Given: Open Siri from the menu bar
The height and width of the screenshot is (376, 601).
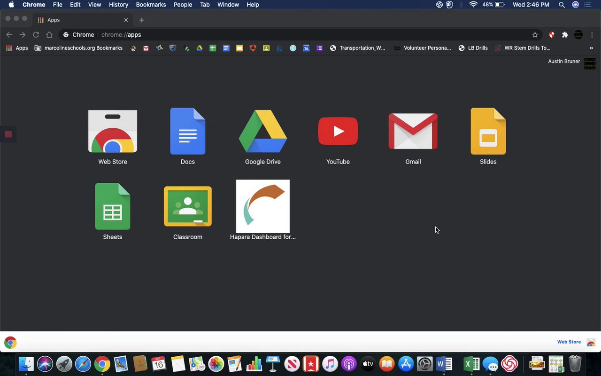Looking at the screenshot, I should click(x=576, y=5).
